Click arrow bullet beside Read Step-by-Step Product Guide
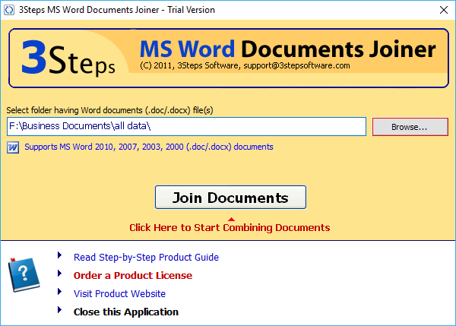 [x=59, y=255]
